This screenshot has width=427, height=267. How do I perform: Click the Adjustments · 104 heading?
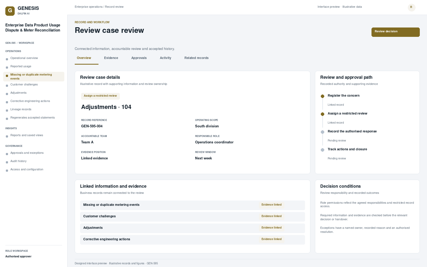point(106,107)
